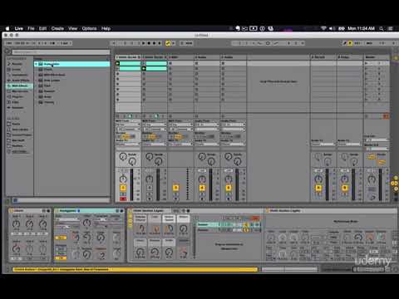
Task: Click the Master track header
Action: pyautogui.click(x=377, y=57)
